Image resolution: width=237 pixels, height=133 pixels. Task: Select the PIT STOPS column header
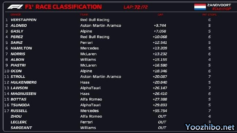pos(209,15)
